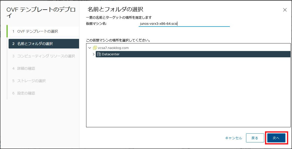
Task: Select vcsa7.naokilog.com in the location tree
Action: point(113,48)
